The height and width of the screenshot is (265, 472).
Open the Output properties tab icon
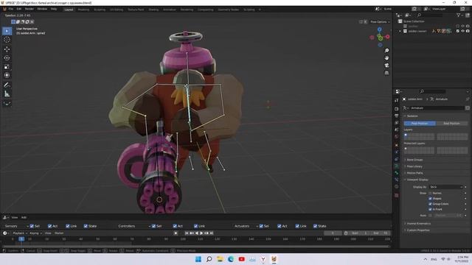pyautogui.click(x=397, y=116)
